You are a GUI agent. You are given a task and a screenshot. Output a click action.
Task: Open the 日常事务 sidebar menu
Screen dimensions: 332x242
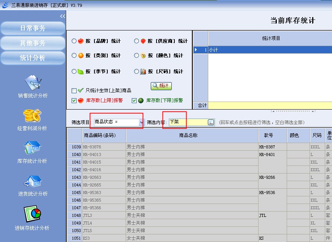coord(33,28)
